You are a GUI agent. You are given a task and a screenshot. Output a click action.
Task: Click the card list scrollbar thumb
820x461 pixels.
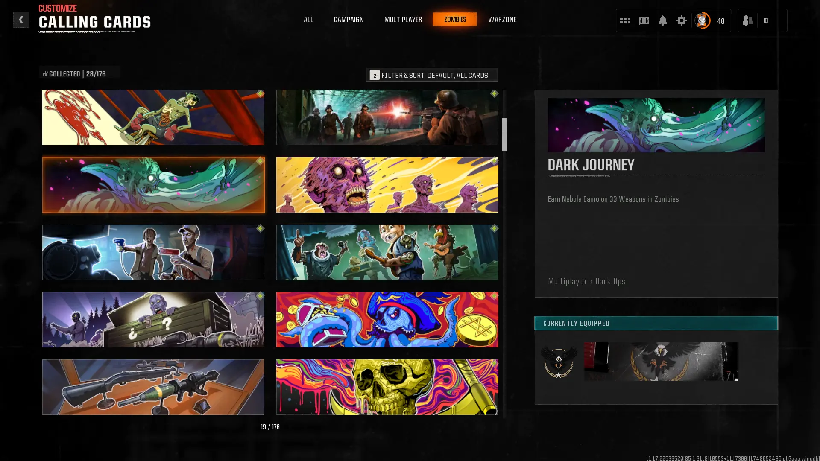pos(504,134)
